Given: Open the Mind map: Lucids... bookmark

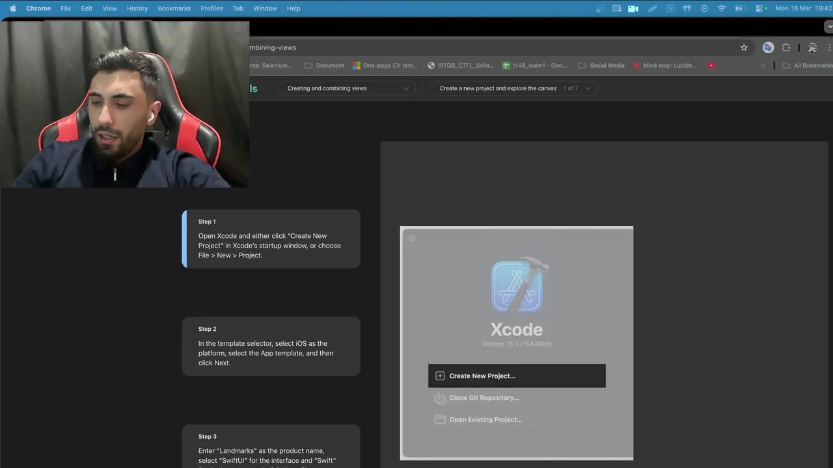Looking at the screenshot, I should coord(664,65).
